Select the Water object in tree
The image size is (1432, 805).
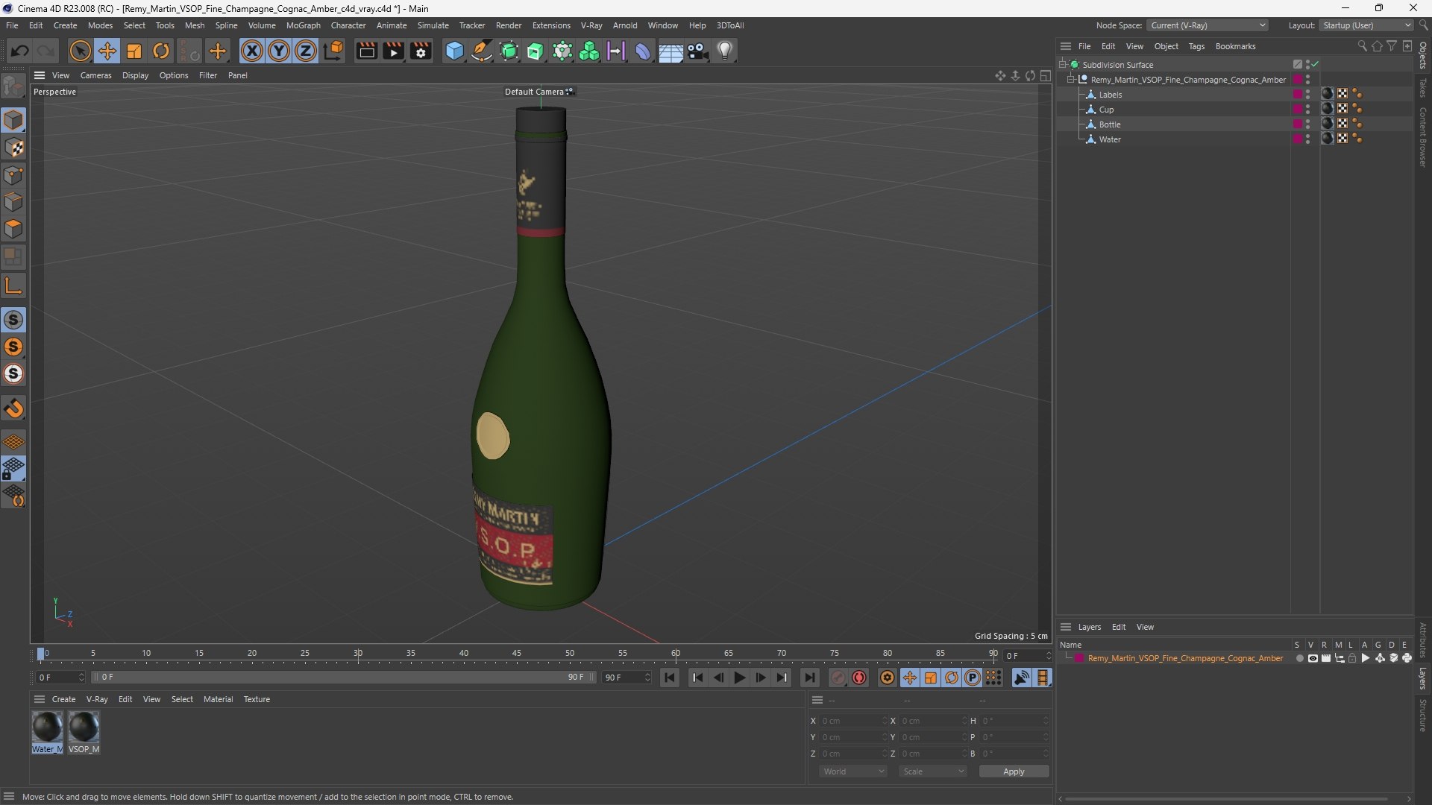[x=1110, y=139]
